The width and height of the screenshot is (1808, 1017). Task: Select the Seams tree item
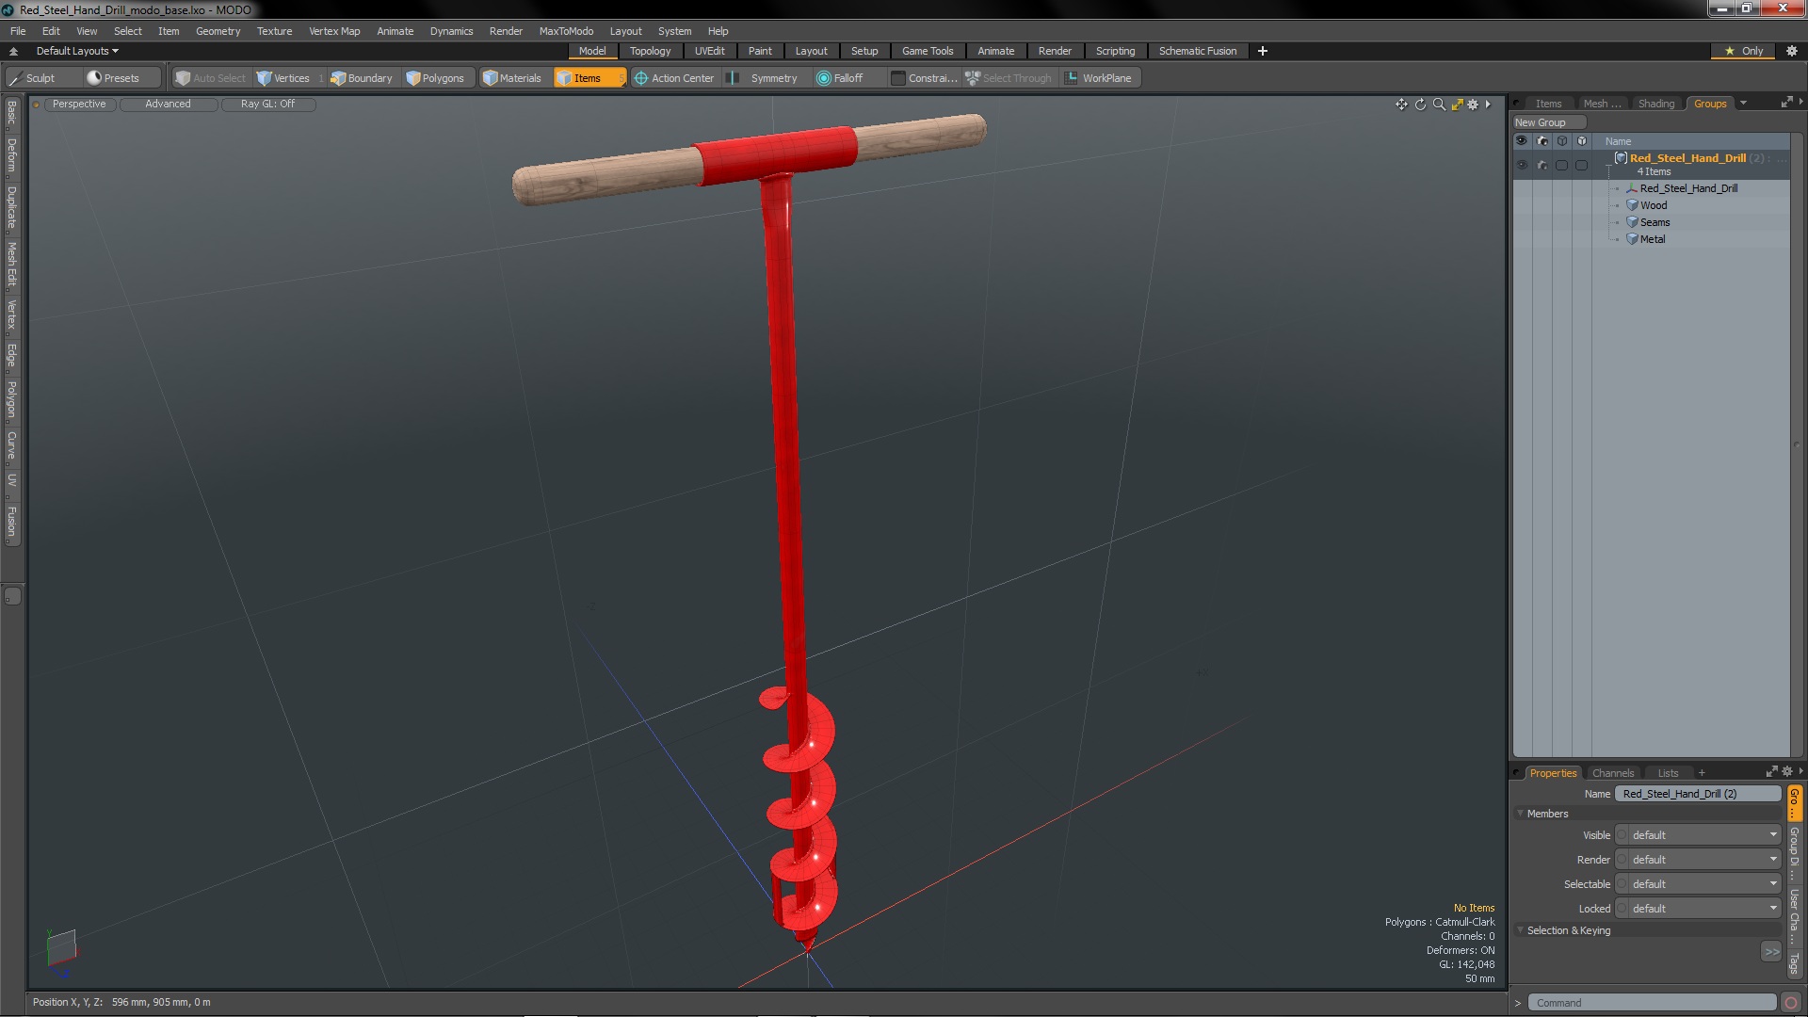point(1655,222)
